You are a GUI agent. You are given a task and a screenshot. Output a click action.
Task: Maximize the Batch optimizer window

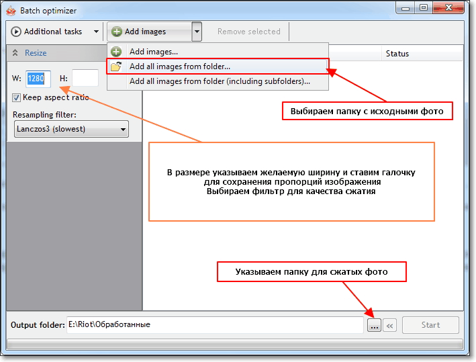click(424, 7)
